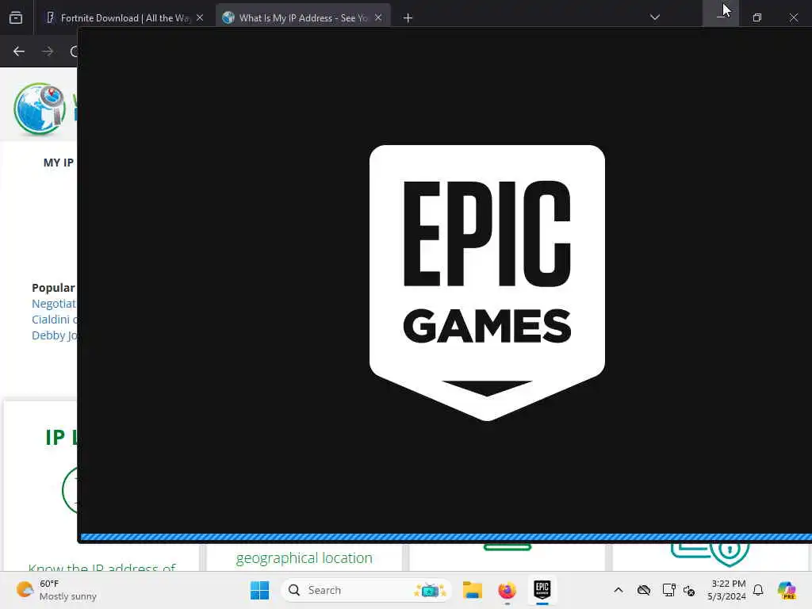Reload the current browser page
The width and height of the screenshot is (812, 609).
pyautogui.click(x=74, y=52)
